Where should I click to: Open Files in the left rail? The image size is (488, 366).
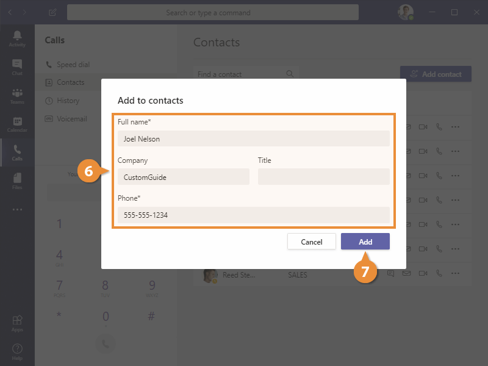17,181
